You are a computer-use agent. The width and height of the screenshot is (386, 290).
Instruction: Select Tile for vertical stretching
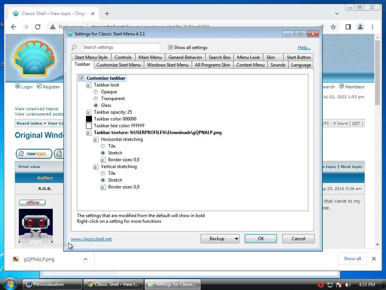pos(103,173)
